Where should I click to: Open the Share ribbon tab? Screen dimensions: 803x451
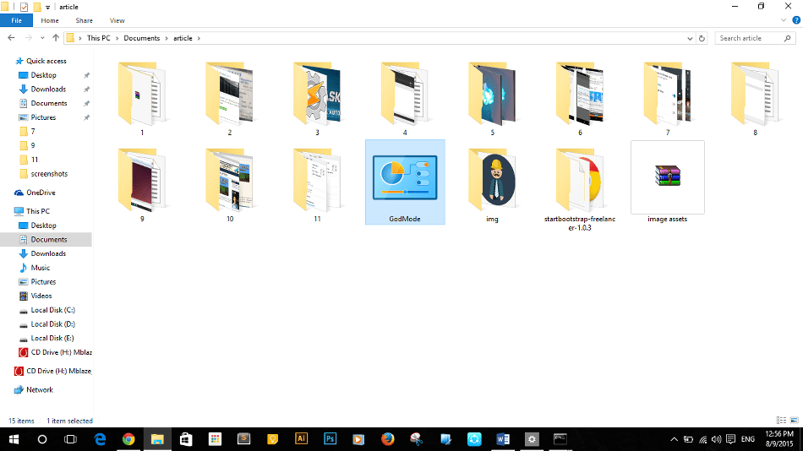84,20
